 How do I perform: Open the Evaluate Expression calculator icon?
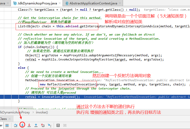point(58,125)
